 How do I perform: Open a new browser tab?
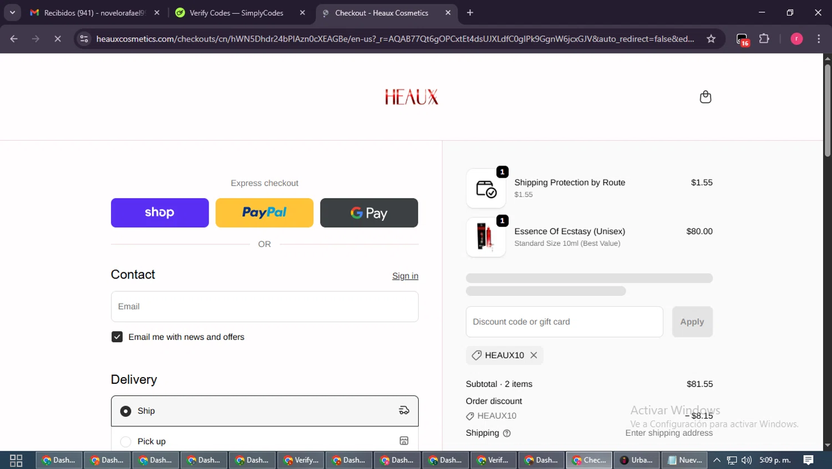(470, 13)
